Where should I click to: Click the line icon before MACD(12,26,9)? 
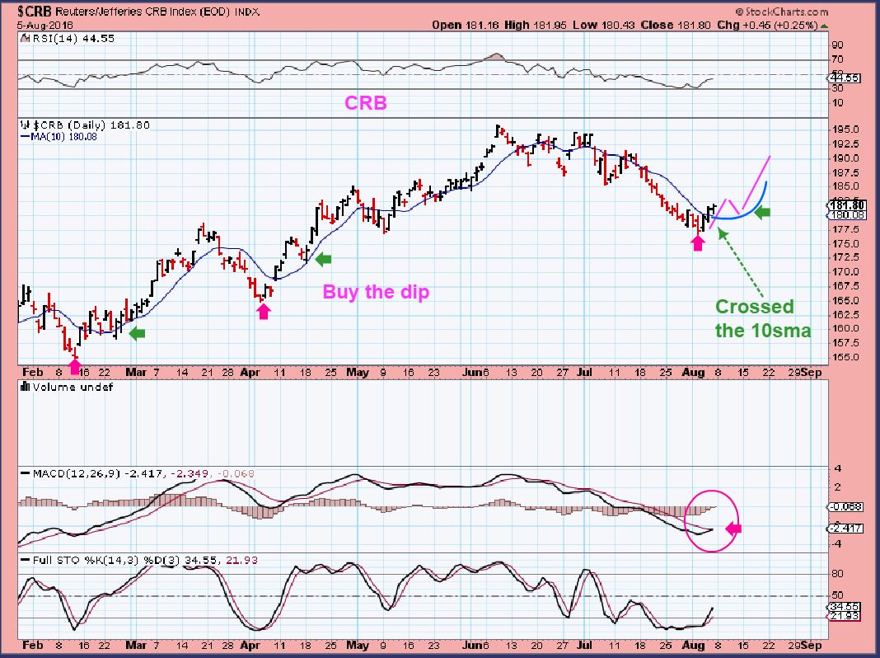(x=26, y=474)
